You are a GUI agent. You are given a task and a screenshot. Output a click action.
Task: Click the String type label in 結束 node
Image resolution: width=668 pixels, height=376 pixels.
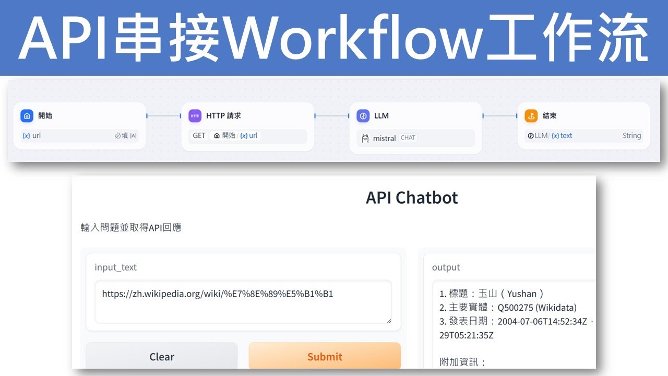tap(631, 135)
